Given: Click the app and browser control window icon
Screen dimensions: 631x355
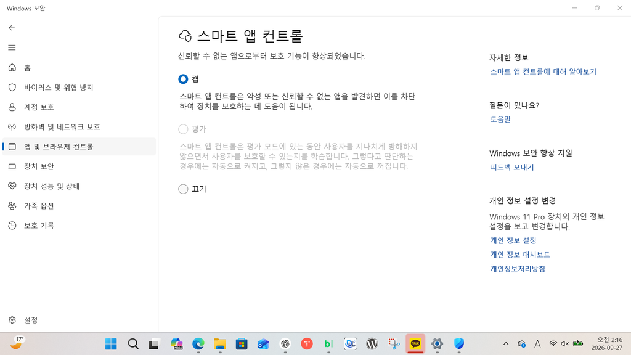Looking at the screenshot, I should [x=12, y=147].
